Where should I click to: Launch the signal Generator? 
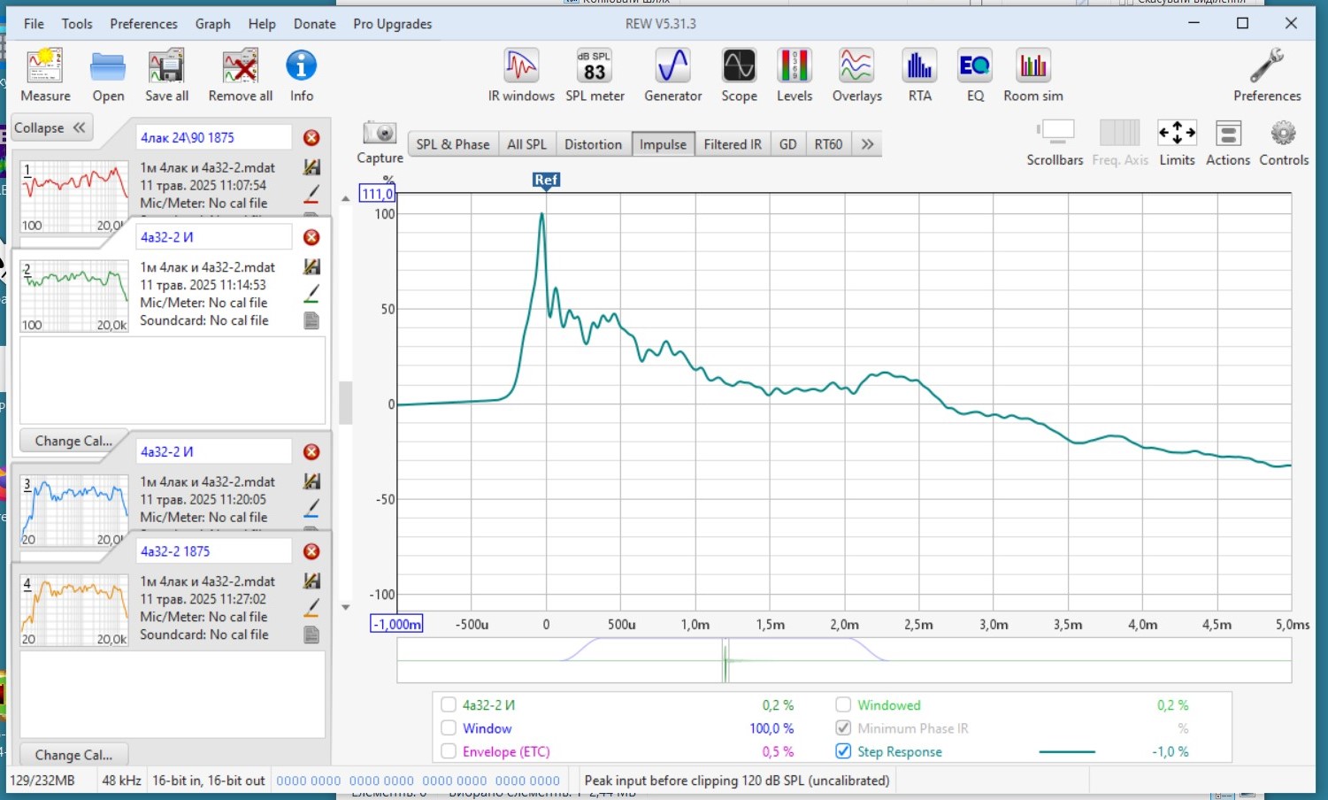[672, 75]
